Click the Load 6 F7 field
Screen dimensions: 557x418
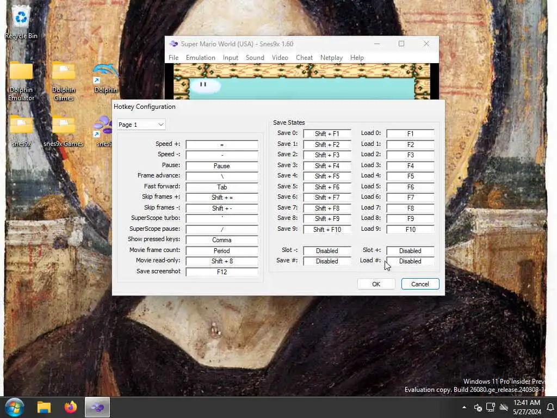coord(410,198)
